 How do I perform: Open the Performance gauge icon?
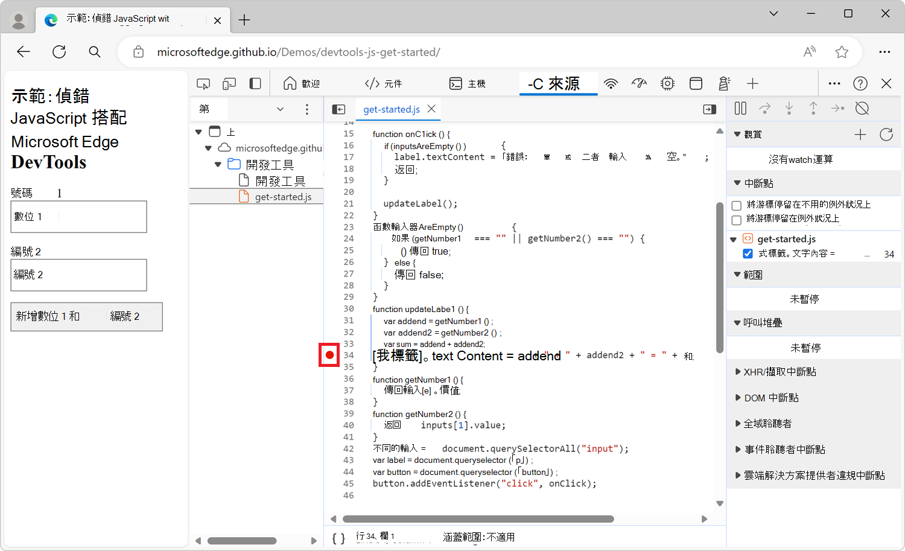639,84
